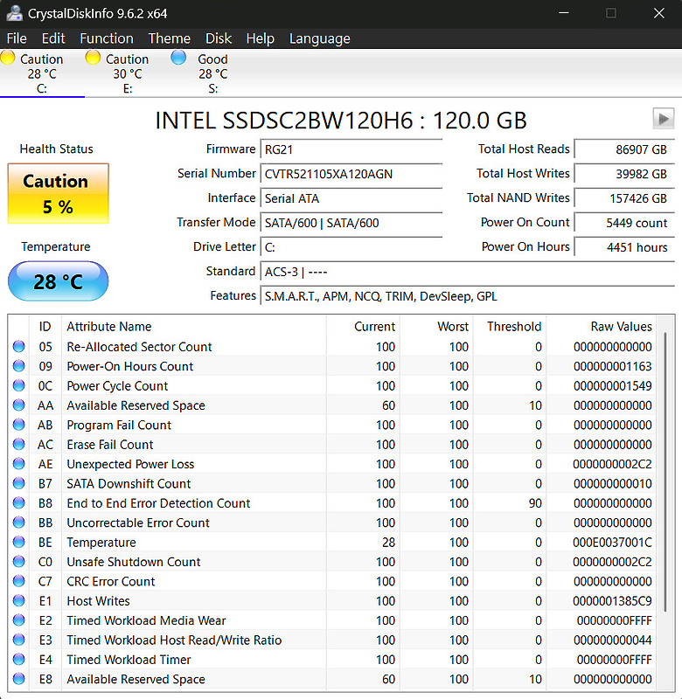Click the next disk arrow icon

click(664, 119)
